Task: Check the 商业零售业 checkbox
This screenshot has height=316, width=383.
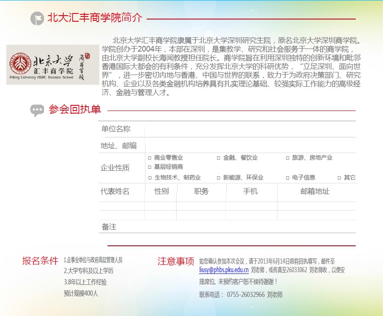Action: point(150,158)
